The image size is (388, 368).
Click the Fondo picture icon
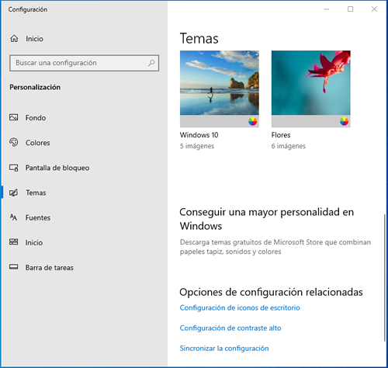click(14, 117)
